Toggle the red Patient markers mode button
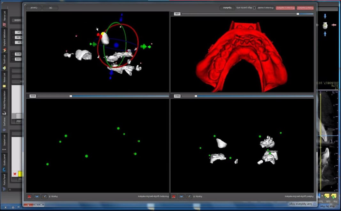 pos(305,8)
